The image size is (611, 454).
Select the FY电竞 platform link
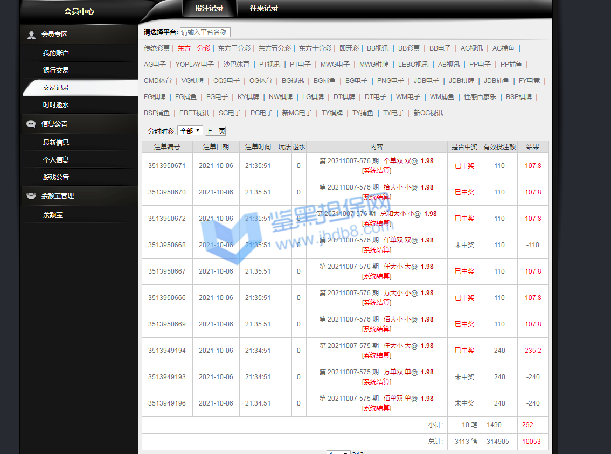pyautogui.click(x=529, y=81)
